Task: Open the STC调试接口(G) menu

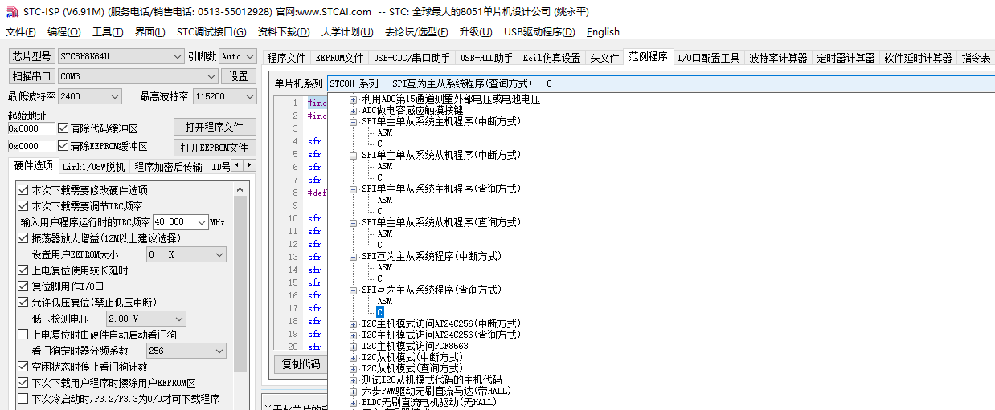Action: click(211, 32)
